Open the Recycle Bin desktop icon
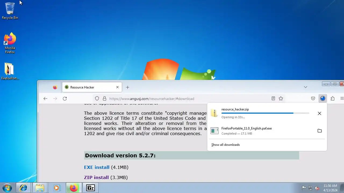The height and width of the screenshot is (193, 344). (x=10, y=11)
